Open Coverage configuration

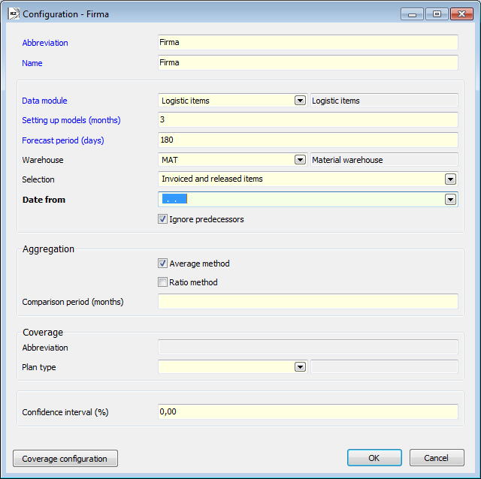pyautogui.click(x=65, y=459)
